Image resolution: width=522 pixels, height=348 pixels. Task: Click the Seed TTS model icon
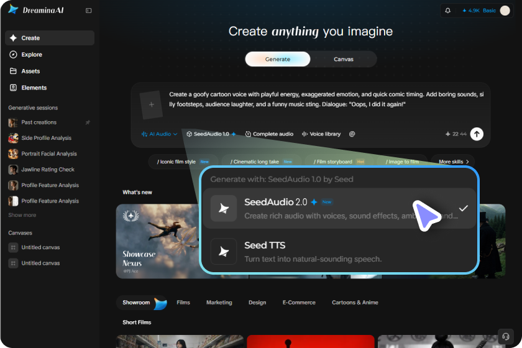click(224, 252)
